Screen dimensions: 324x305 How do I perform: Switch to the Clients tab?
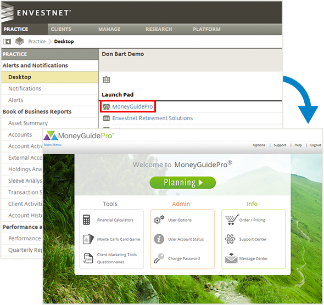coord(61,29)
